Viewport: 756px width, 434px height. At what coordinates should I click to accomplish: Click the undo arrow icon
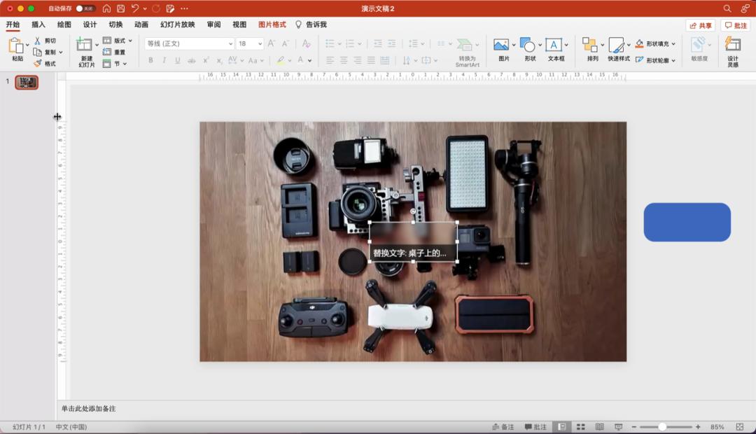135,8
